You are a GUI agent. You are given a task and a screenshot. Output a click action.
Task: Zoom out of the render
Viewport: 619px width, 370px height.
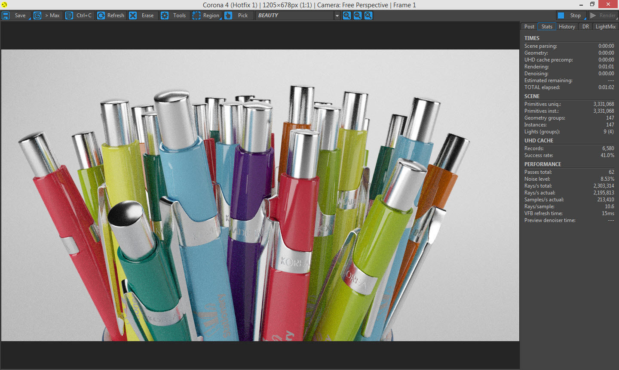tap(358, 15)
